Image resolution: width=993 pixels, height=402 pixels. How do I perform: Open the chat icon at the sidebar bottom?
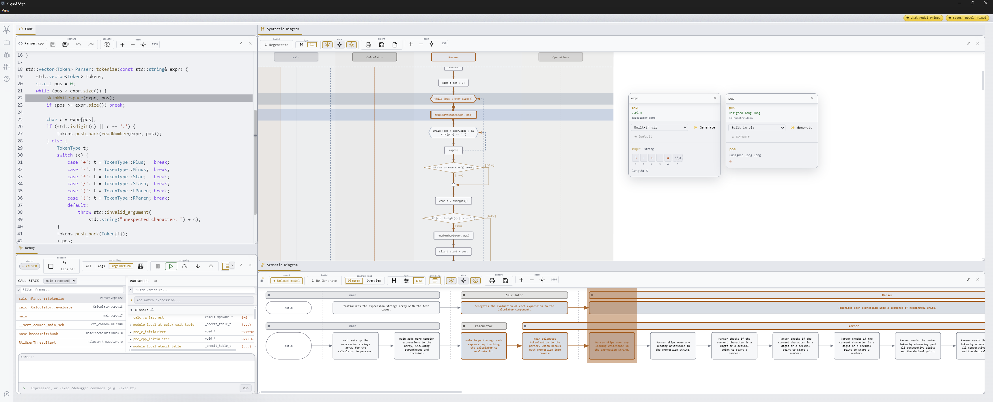click(x=7, y=394)
